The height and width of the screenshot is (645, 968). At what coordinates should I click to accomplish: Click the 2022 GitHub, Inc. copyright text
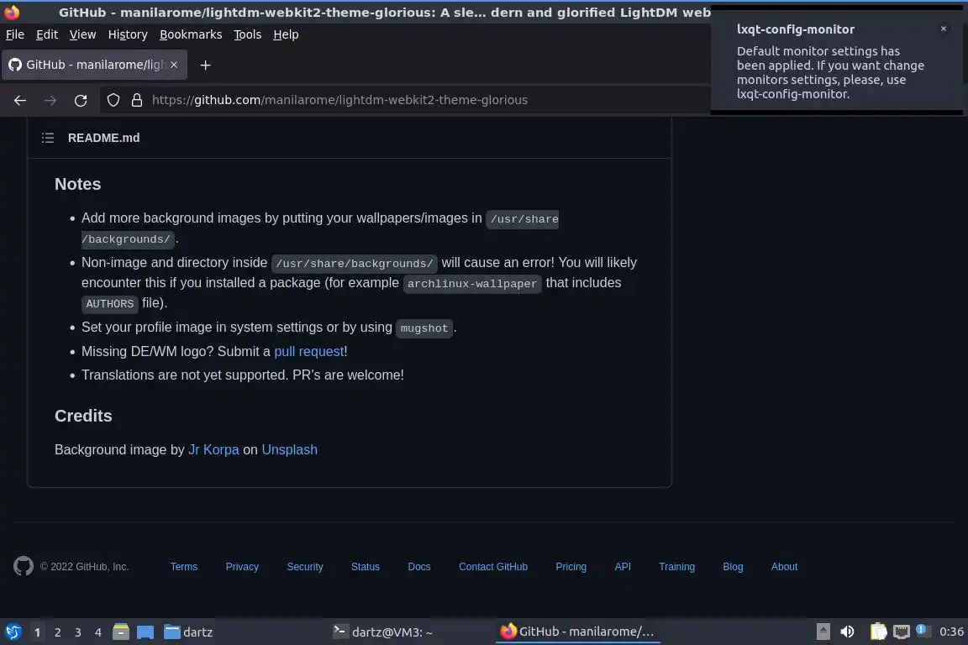(x=85, y=567)
